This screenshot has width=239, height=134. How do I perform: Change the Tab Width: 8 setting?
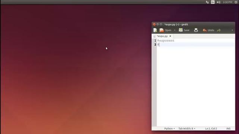(x=187, y=128)
